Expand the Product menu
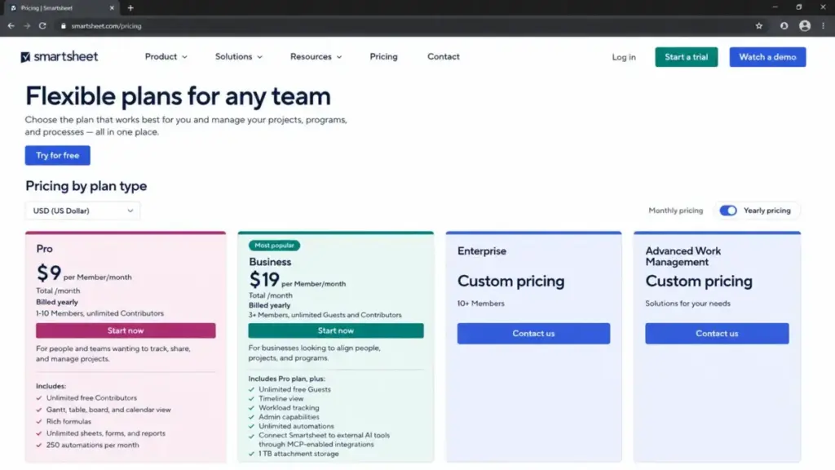Viewport: 835px width, 470px height. click(x=166, y=56)
